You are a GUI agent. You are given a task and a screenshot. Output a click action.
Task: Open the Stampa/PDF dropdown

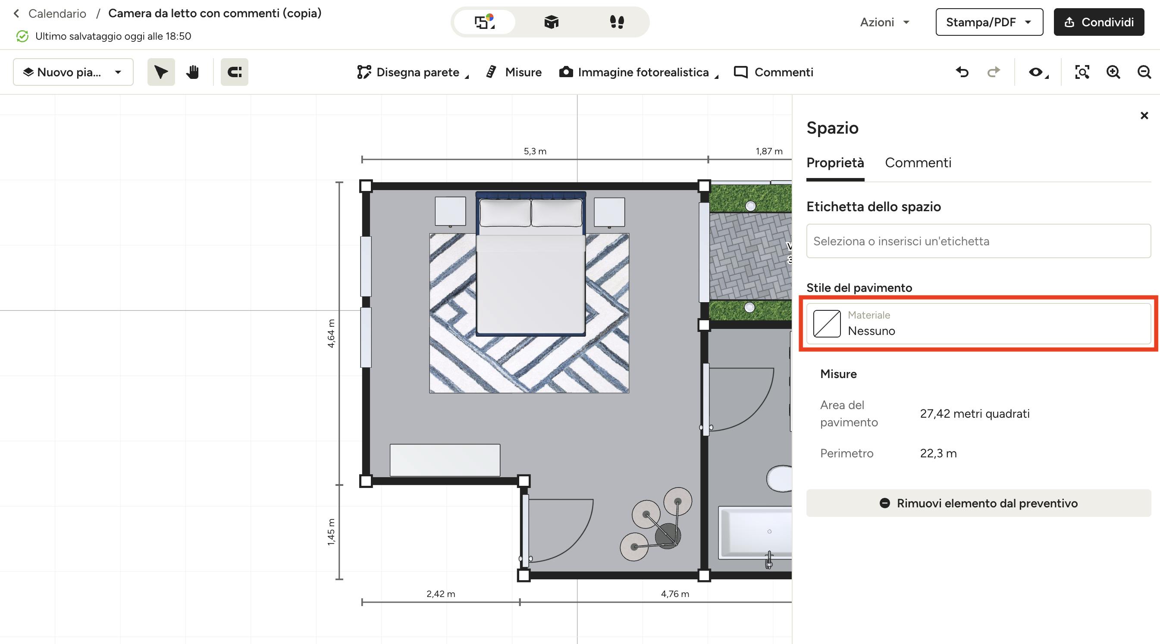pos(989,22)
